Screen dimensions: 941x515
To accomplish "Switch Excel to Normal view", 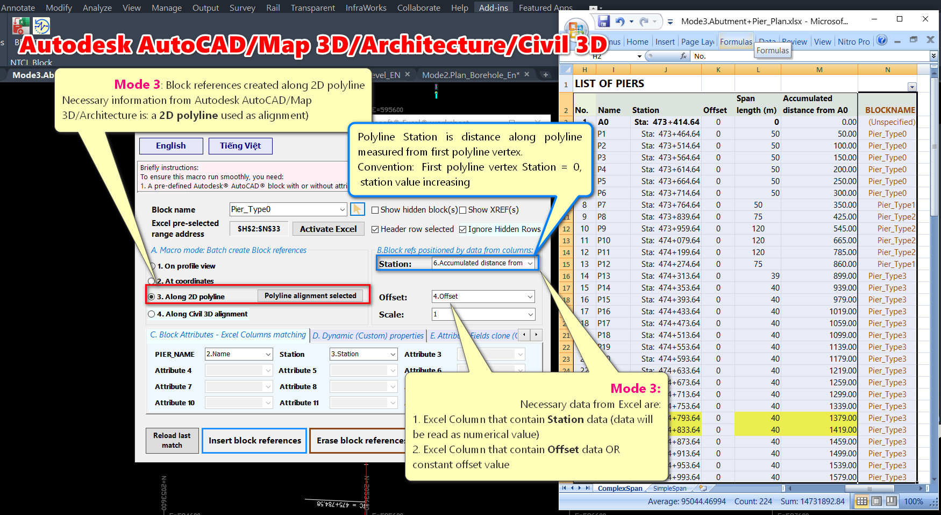I will [x=862, y=502].
